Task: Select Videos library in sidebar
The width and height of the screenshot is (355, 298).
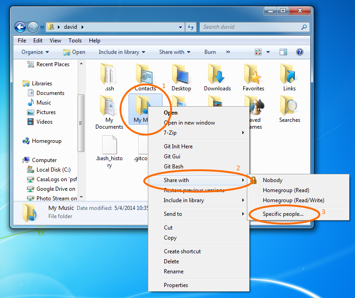Action: point(40,122)
